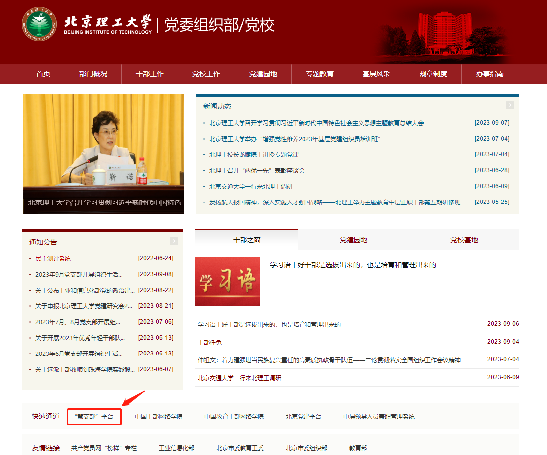The width and height of the screenshot is (547, 455).
Task: Select 规章制度 in the navigation bar
Action: tap(433, 74)
